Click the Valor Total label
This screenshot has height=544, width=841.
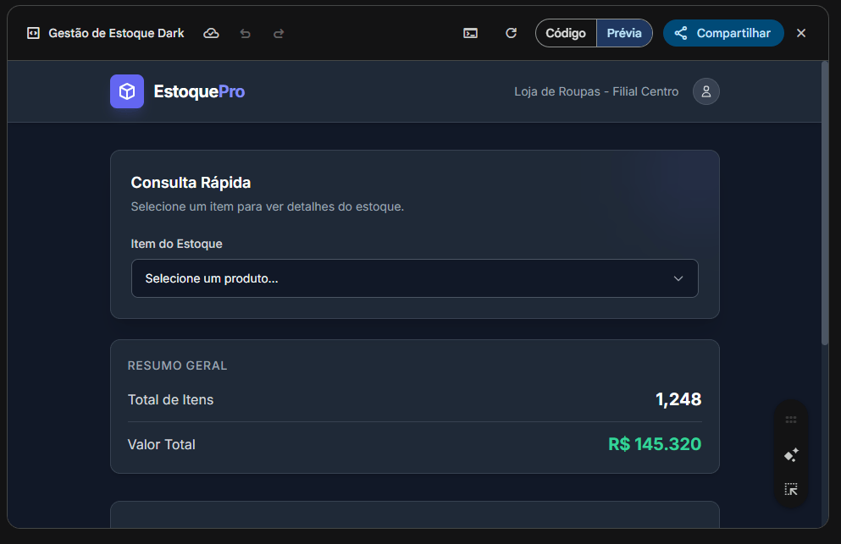[x=162, y=444]
